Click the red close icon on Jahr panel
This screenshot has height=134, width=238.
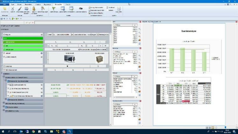click(140, 22)
